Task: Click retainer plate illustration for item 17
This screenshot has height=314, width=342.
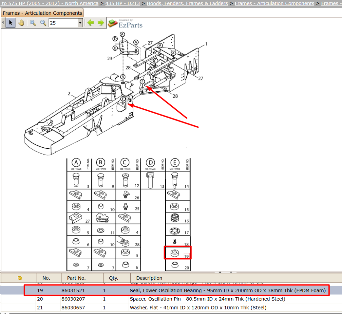Action: [x=175, y=231]
